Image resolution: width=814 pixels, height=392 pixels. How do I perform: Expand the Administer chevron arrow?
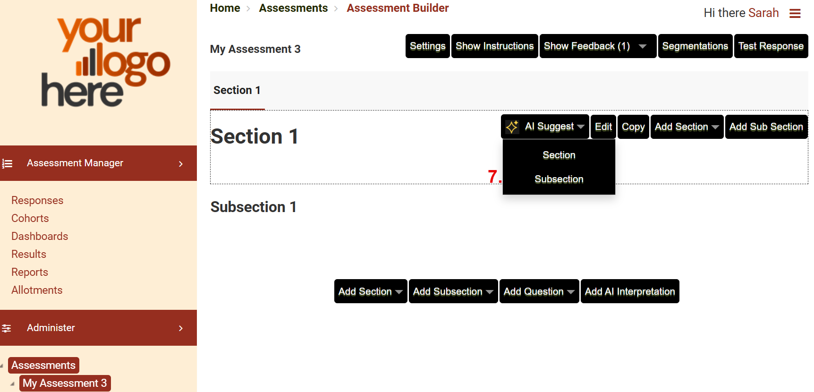[x=181, y=328]
